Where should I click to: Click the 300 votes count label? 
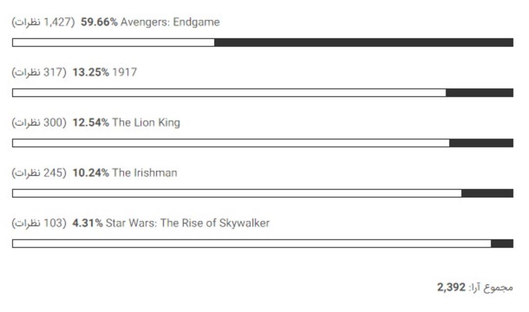click(x=39, y=122)
